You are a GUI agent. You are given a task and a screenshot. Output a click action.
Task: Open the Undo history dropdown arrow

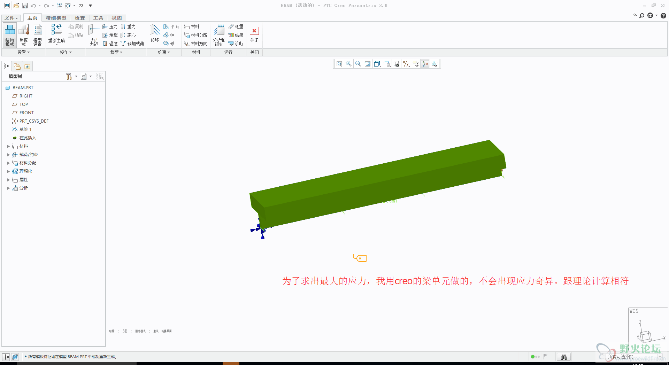[x=39, y=6]
